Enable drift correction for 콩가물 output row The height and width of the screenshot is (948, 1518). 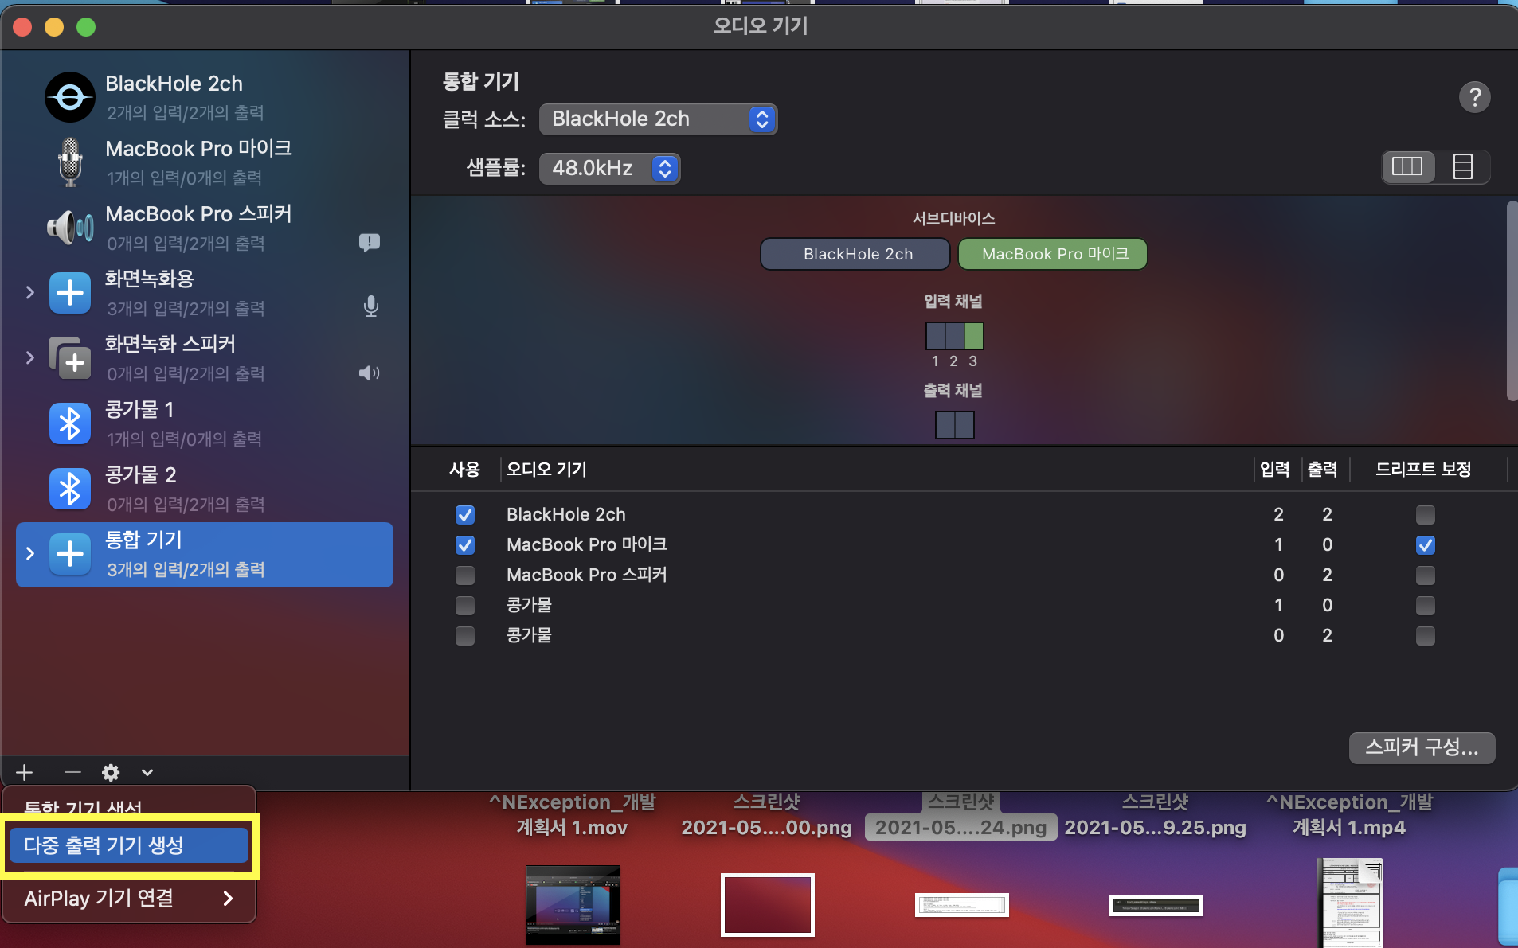point(1426,636)
